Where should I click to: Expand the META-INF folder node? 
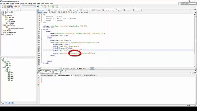click(x=5, y=18)
